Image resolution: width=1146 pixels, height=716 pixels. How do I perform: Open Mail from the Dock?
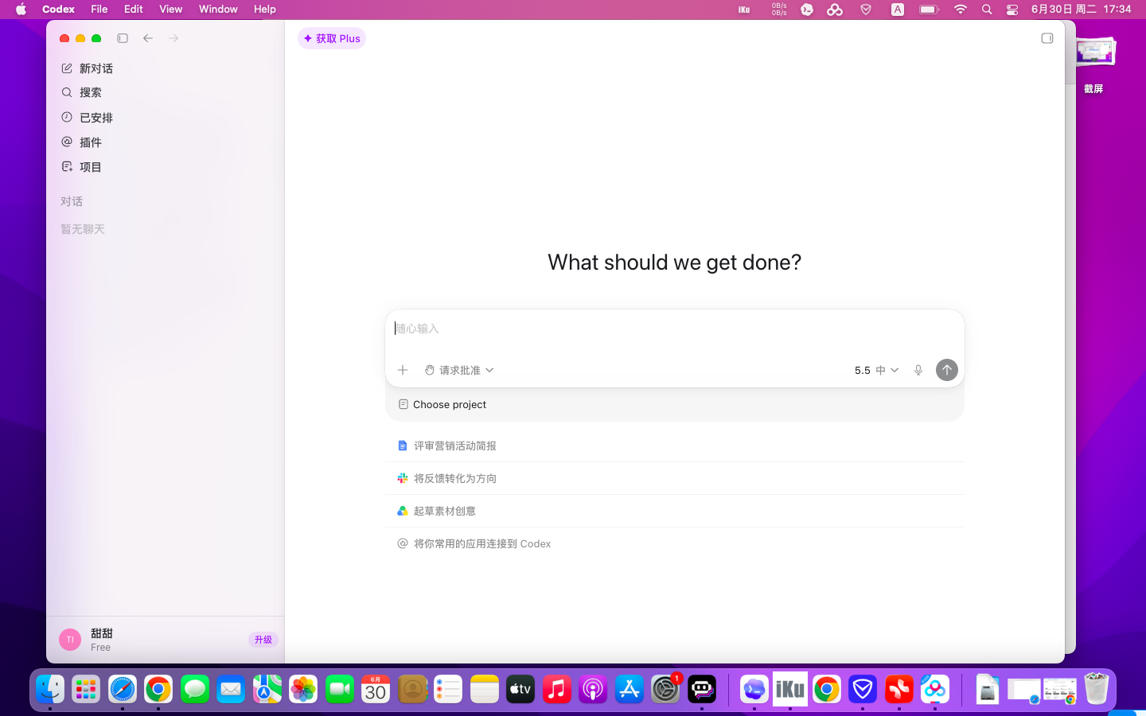(x=231, y=689)
